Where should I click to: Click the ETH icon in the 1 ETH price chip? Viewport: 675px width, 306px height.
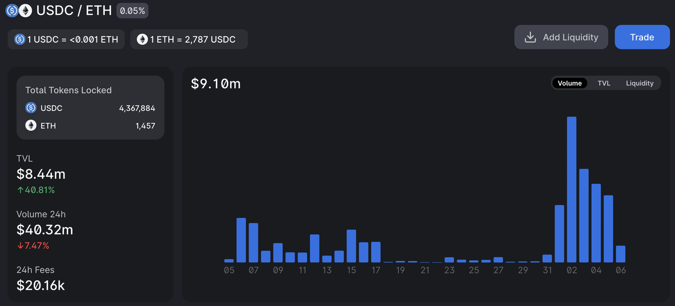[142, 39]
